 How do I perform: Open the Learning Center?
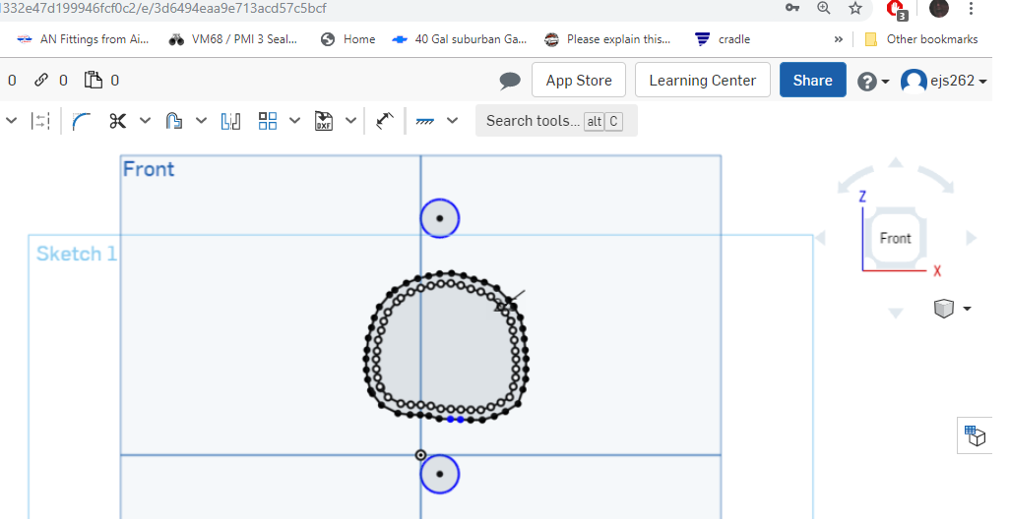tap(702, 81)
